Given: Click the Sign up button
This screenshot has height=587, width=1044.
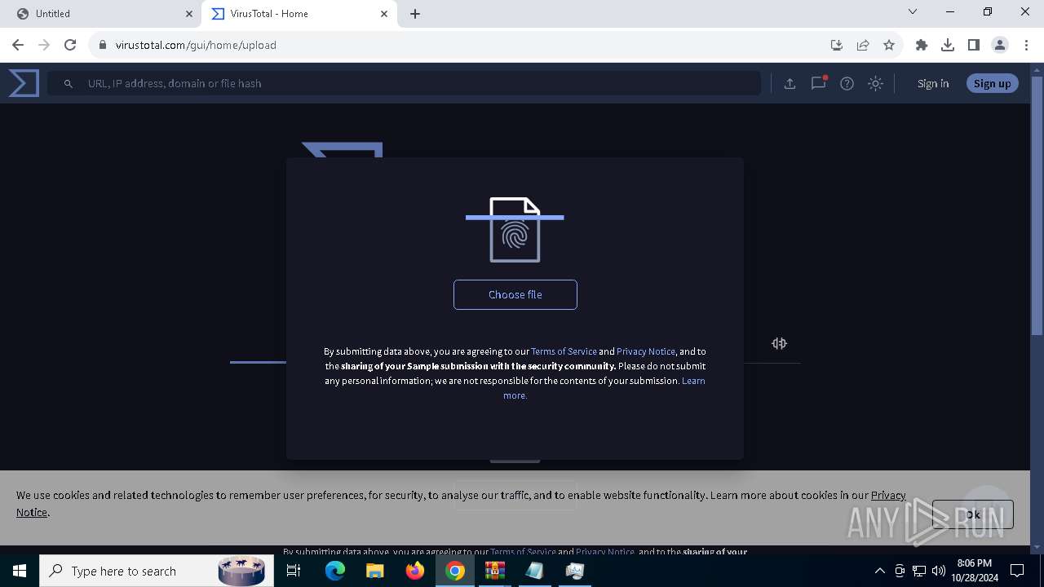Looking at the screenshot, I should pos(992,83).
